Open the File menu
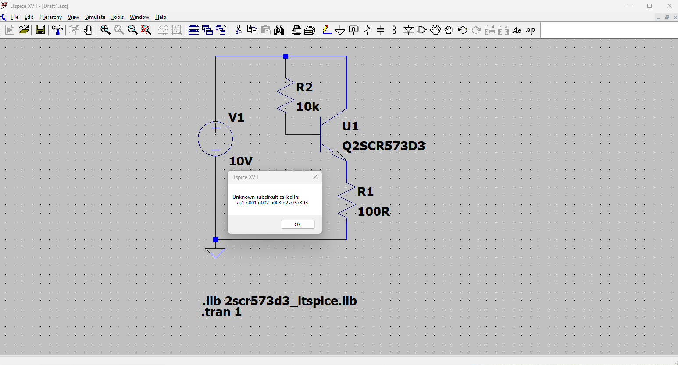The image size is (678, 365). (x=14, y=17)
